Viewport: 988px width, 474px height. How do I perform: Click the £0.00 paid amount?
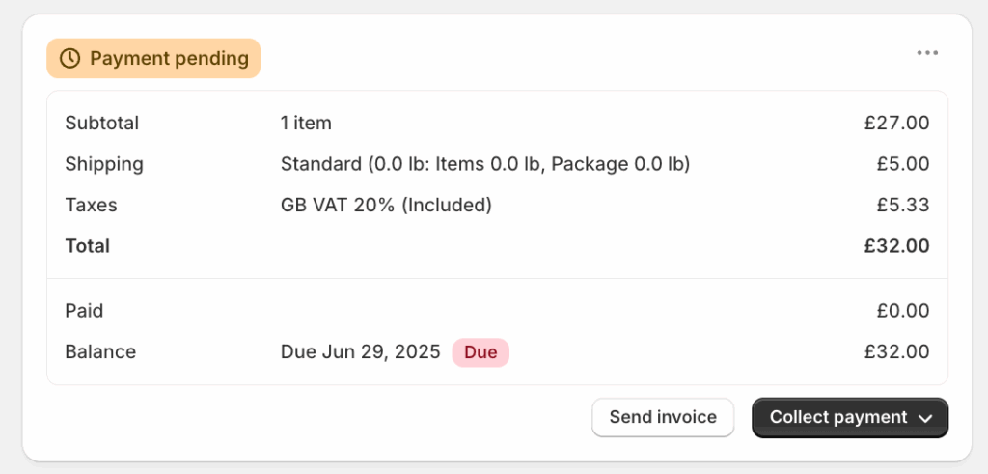click(x=902, y=311)
